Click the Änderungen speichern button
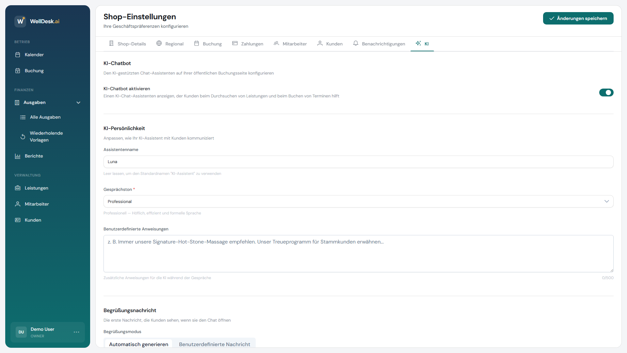Image resolution: width=627 pixels, height=353 pixels. (x=578, y=18)
